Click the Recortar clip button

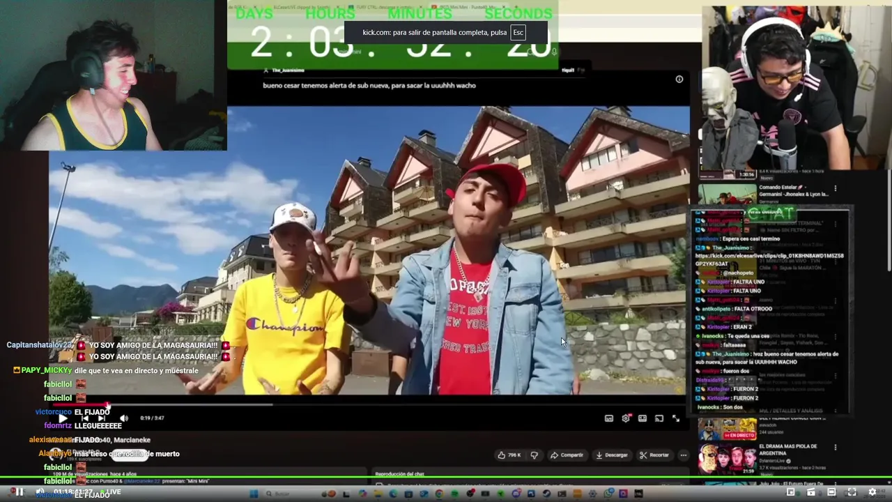coord(654,455)
